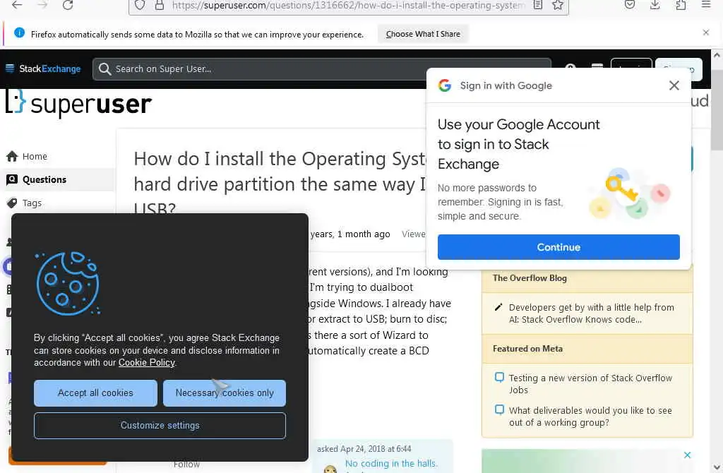This screenshot has width=723, height=473.
Task: Close the advertisement with the blue X
Action: (687, 455)
